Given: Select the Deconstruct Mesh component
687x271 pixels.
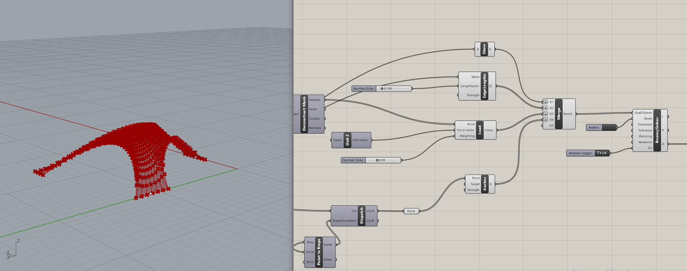Looking at the screenshot, I should click(x=304, y=114).
